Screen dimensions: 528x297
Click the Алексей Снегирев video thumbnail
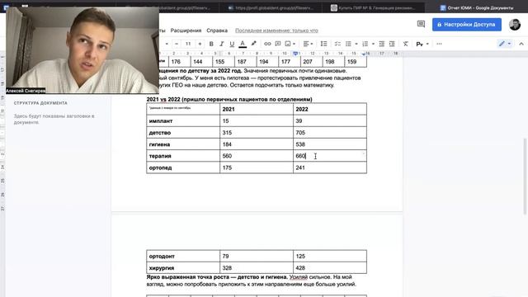[x=82, y=50]
